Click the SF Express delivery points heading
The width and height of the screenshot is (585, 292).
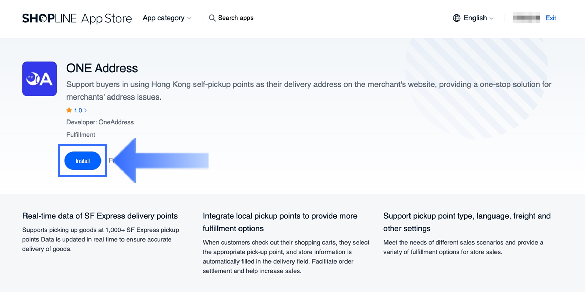(100, 216)
